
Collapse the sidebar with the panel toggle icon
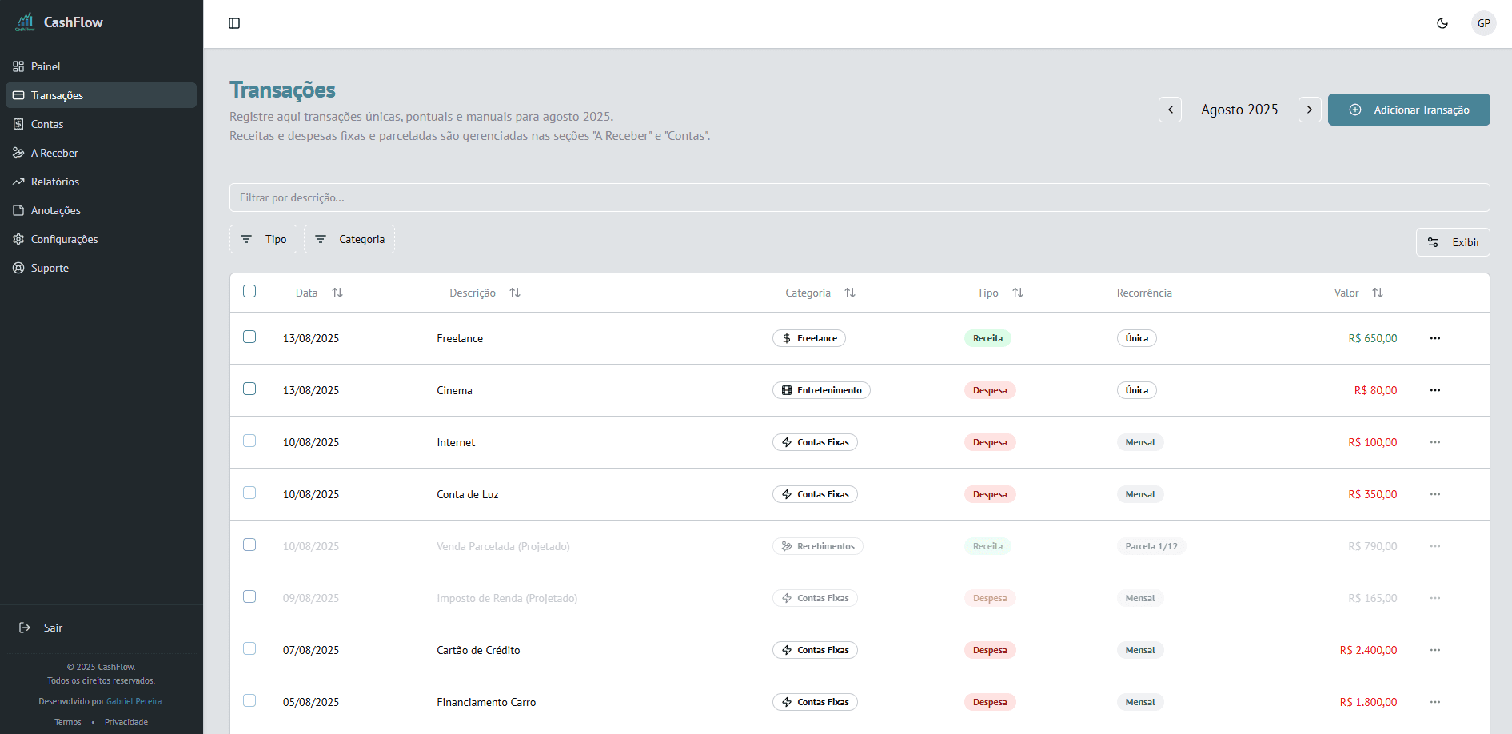click(x=234, y=23)
